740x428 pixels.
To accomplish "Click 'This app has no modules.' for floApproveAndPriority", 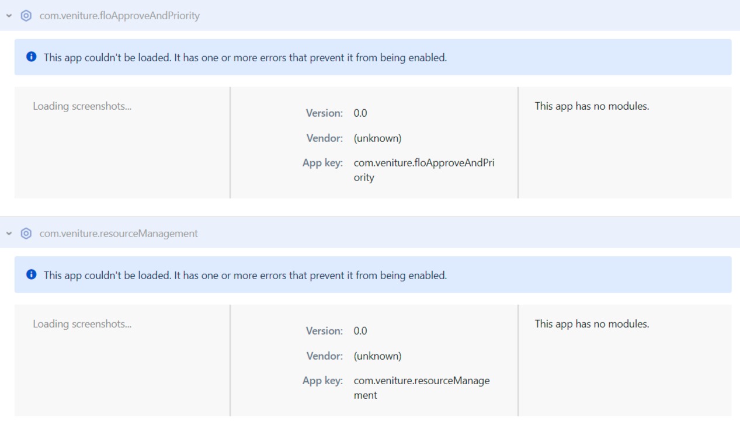I will pyautogui.click(x=592, y=106).
